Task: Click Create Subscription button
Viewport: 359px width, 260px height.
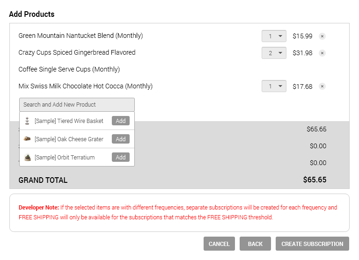Action: 312,244
